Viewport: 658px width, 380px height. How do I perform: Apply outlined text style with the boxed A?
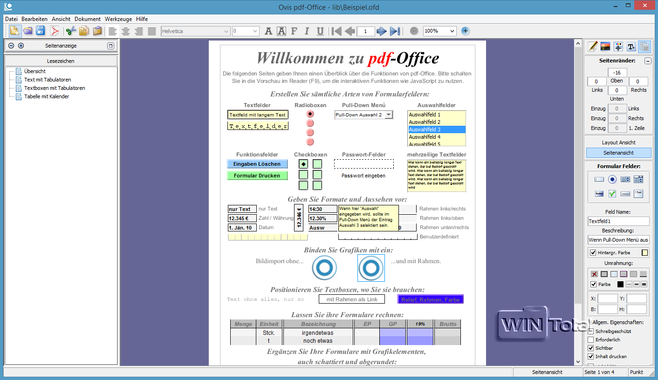click(281, 31)
